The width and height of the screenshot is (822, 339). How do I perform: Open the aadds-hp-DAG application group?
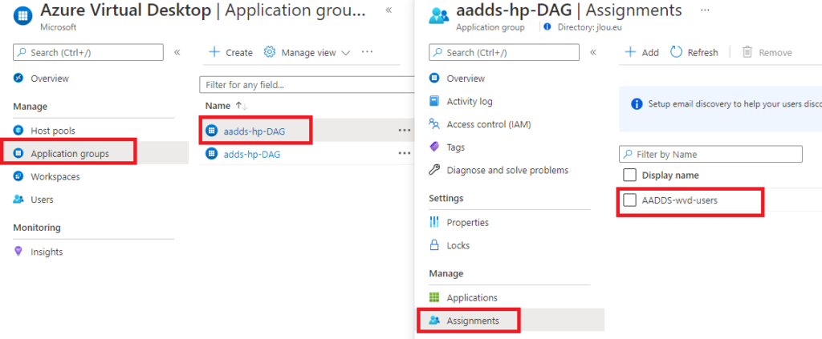[254, 131]
